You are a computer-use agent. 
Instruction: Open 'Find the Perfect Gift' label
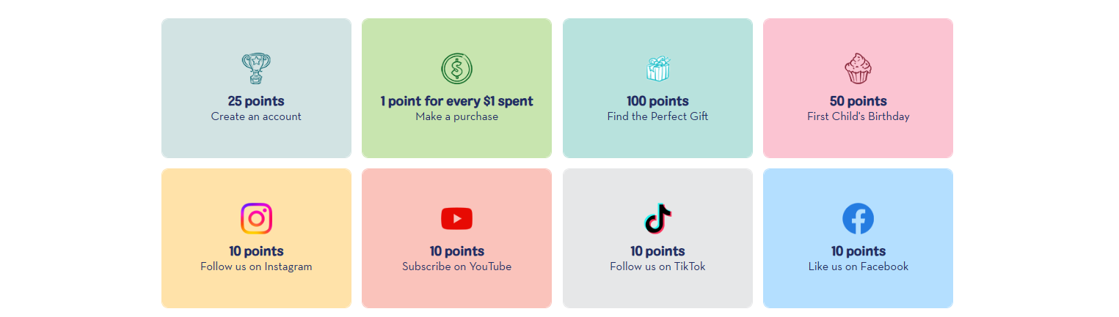[x=657, y=116]
